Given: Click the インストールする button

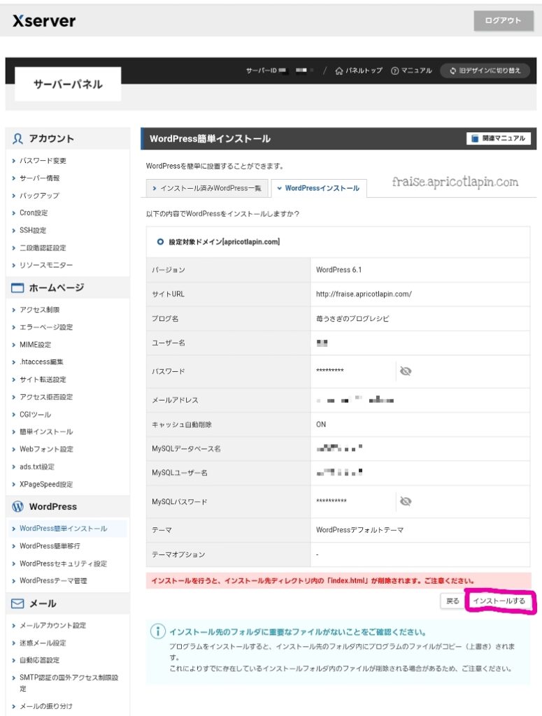Looking at the screenshot, I should [499, 601].
